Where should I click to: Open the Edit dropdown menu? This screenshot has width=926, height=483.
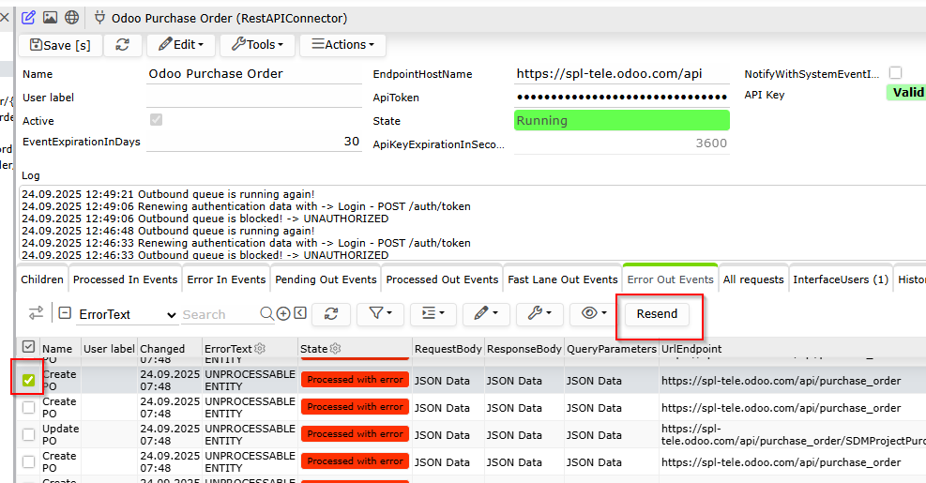pyautogui.click(x=181, y=45)
